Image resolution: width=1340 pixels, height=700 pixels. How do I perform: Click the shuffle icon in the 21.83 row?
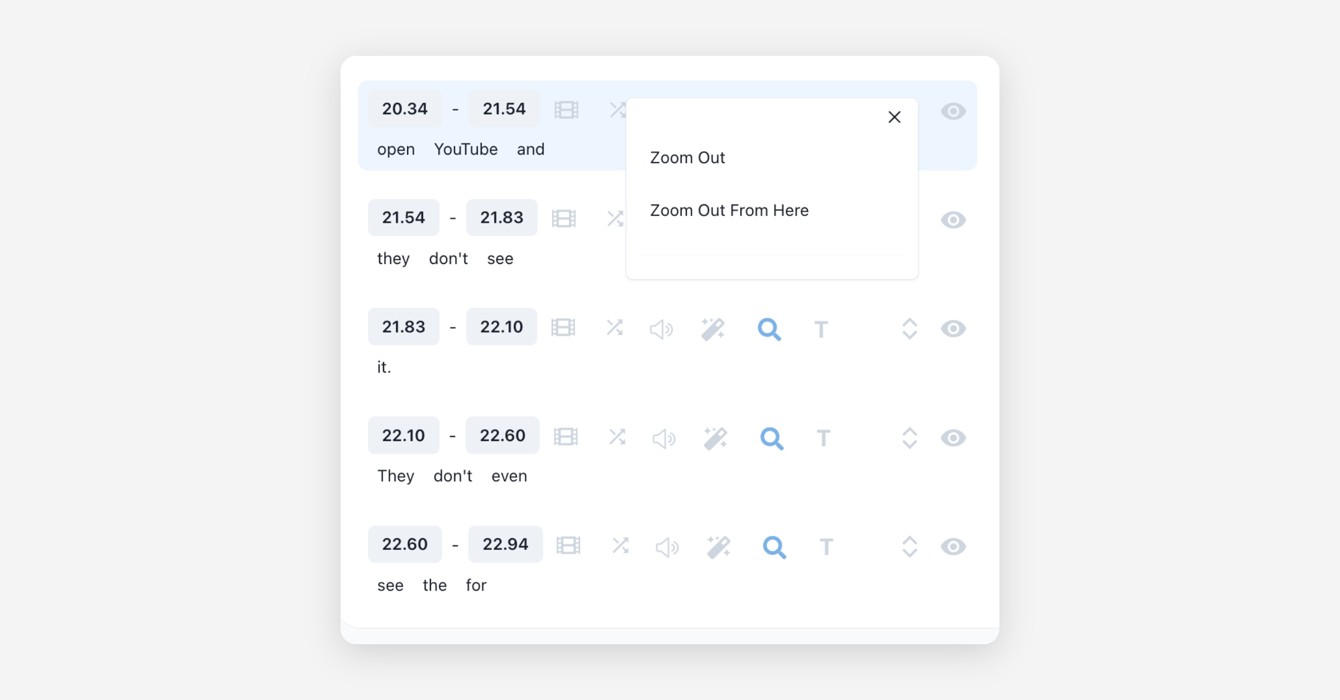point(615,328)
